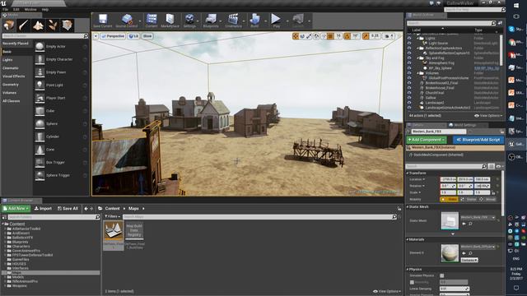Collapse the Transform section in Details

tap(408, 173)
